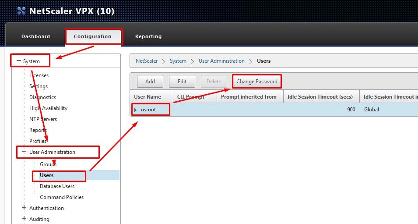
Task: Open Command Policies tree item
Action: [61, 197]
